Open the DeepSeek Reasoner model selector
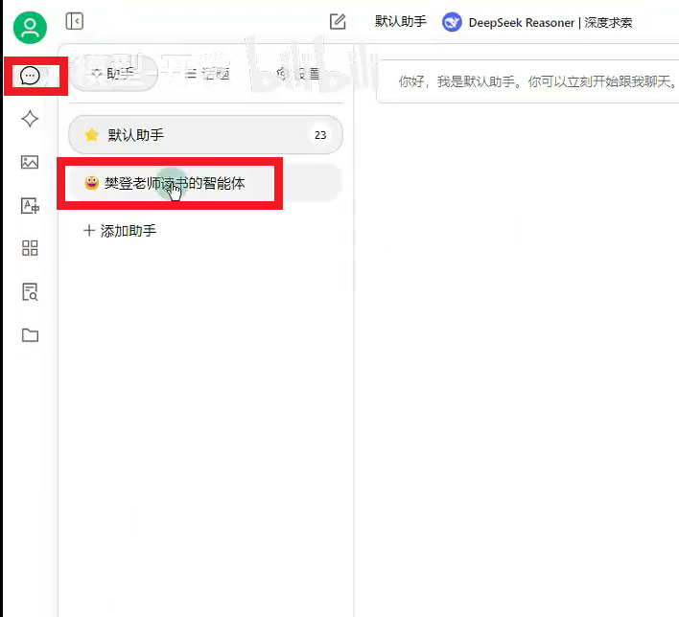Viewport: 679px width, 617px height. click(x=537, y=22)
